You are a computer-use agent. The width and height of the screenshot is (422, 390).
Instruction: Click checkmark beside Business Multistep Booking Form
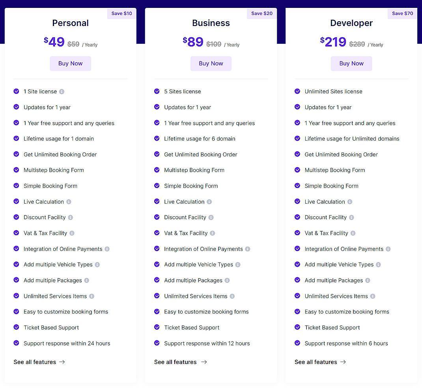tap(157, 170)
